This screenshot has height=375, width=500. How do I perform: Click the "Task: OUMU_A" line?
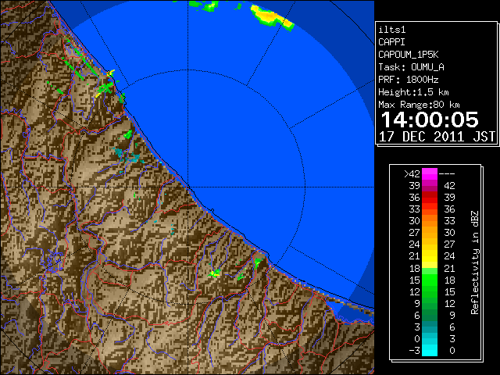point(411,67)
